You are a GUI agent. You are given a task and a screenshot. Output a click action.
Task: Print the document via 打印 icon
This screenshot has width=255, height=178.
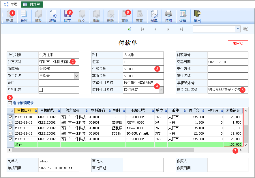click(x=168, y=16)
